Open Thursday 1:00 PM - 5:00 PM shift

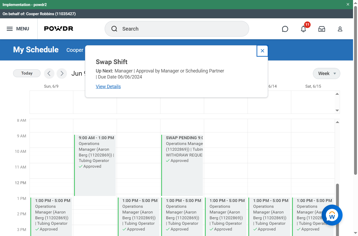point(226,217)
